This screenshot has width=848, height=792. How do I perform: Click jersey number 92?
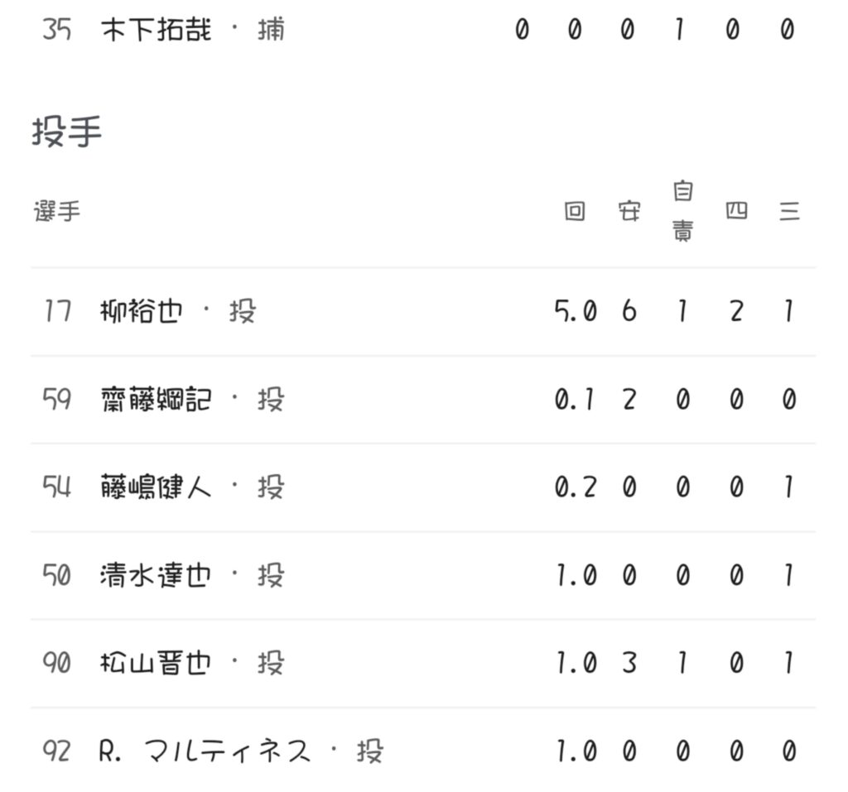coord(56,751)
